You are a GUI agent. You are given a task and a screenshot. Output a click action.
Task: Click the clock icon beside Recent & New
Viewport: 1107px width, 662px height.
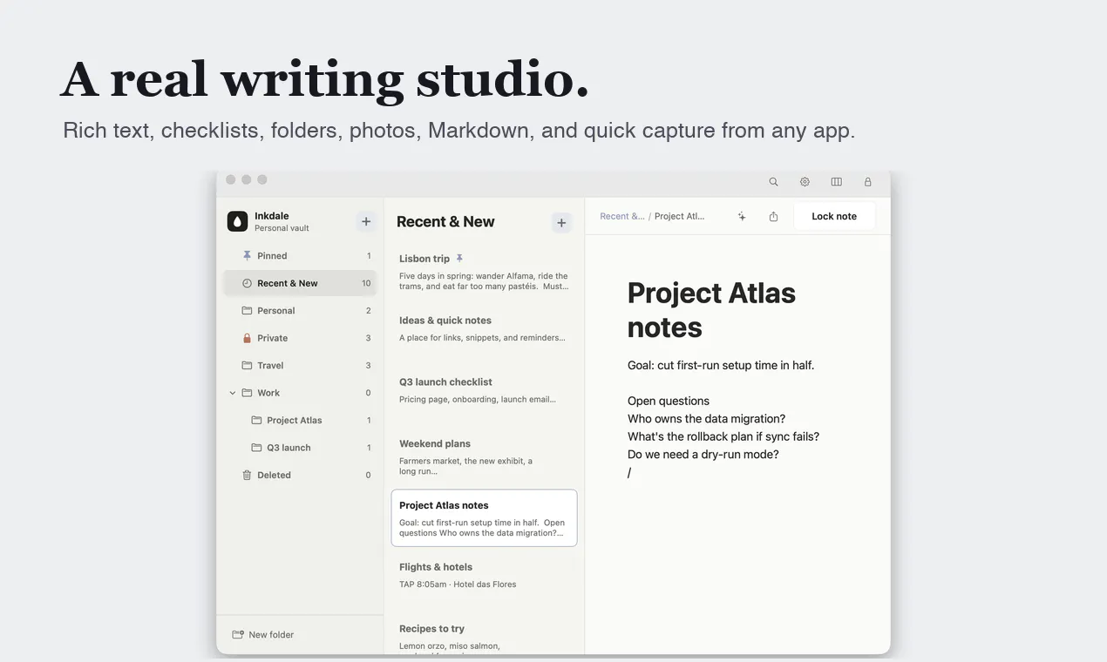[247, 283]
